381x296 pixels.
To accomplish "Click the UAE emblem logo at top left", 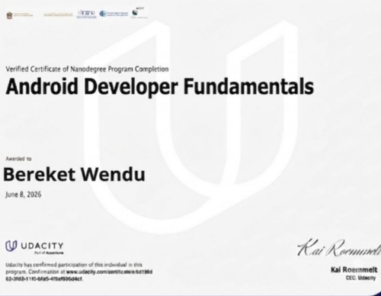I will pyautogui.click(x=9, y=15).
